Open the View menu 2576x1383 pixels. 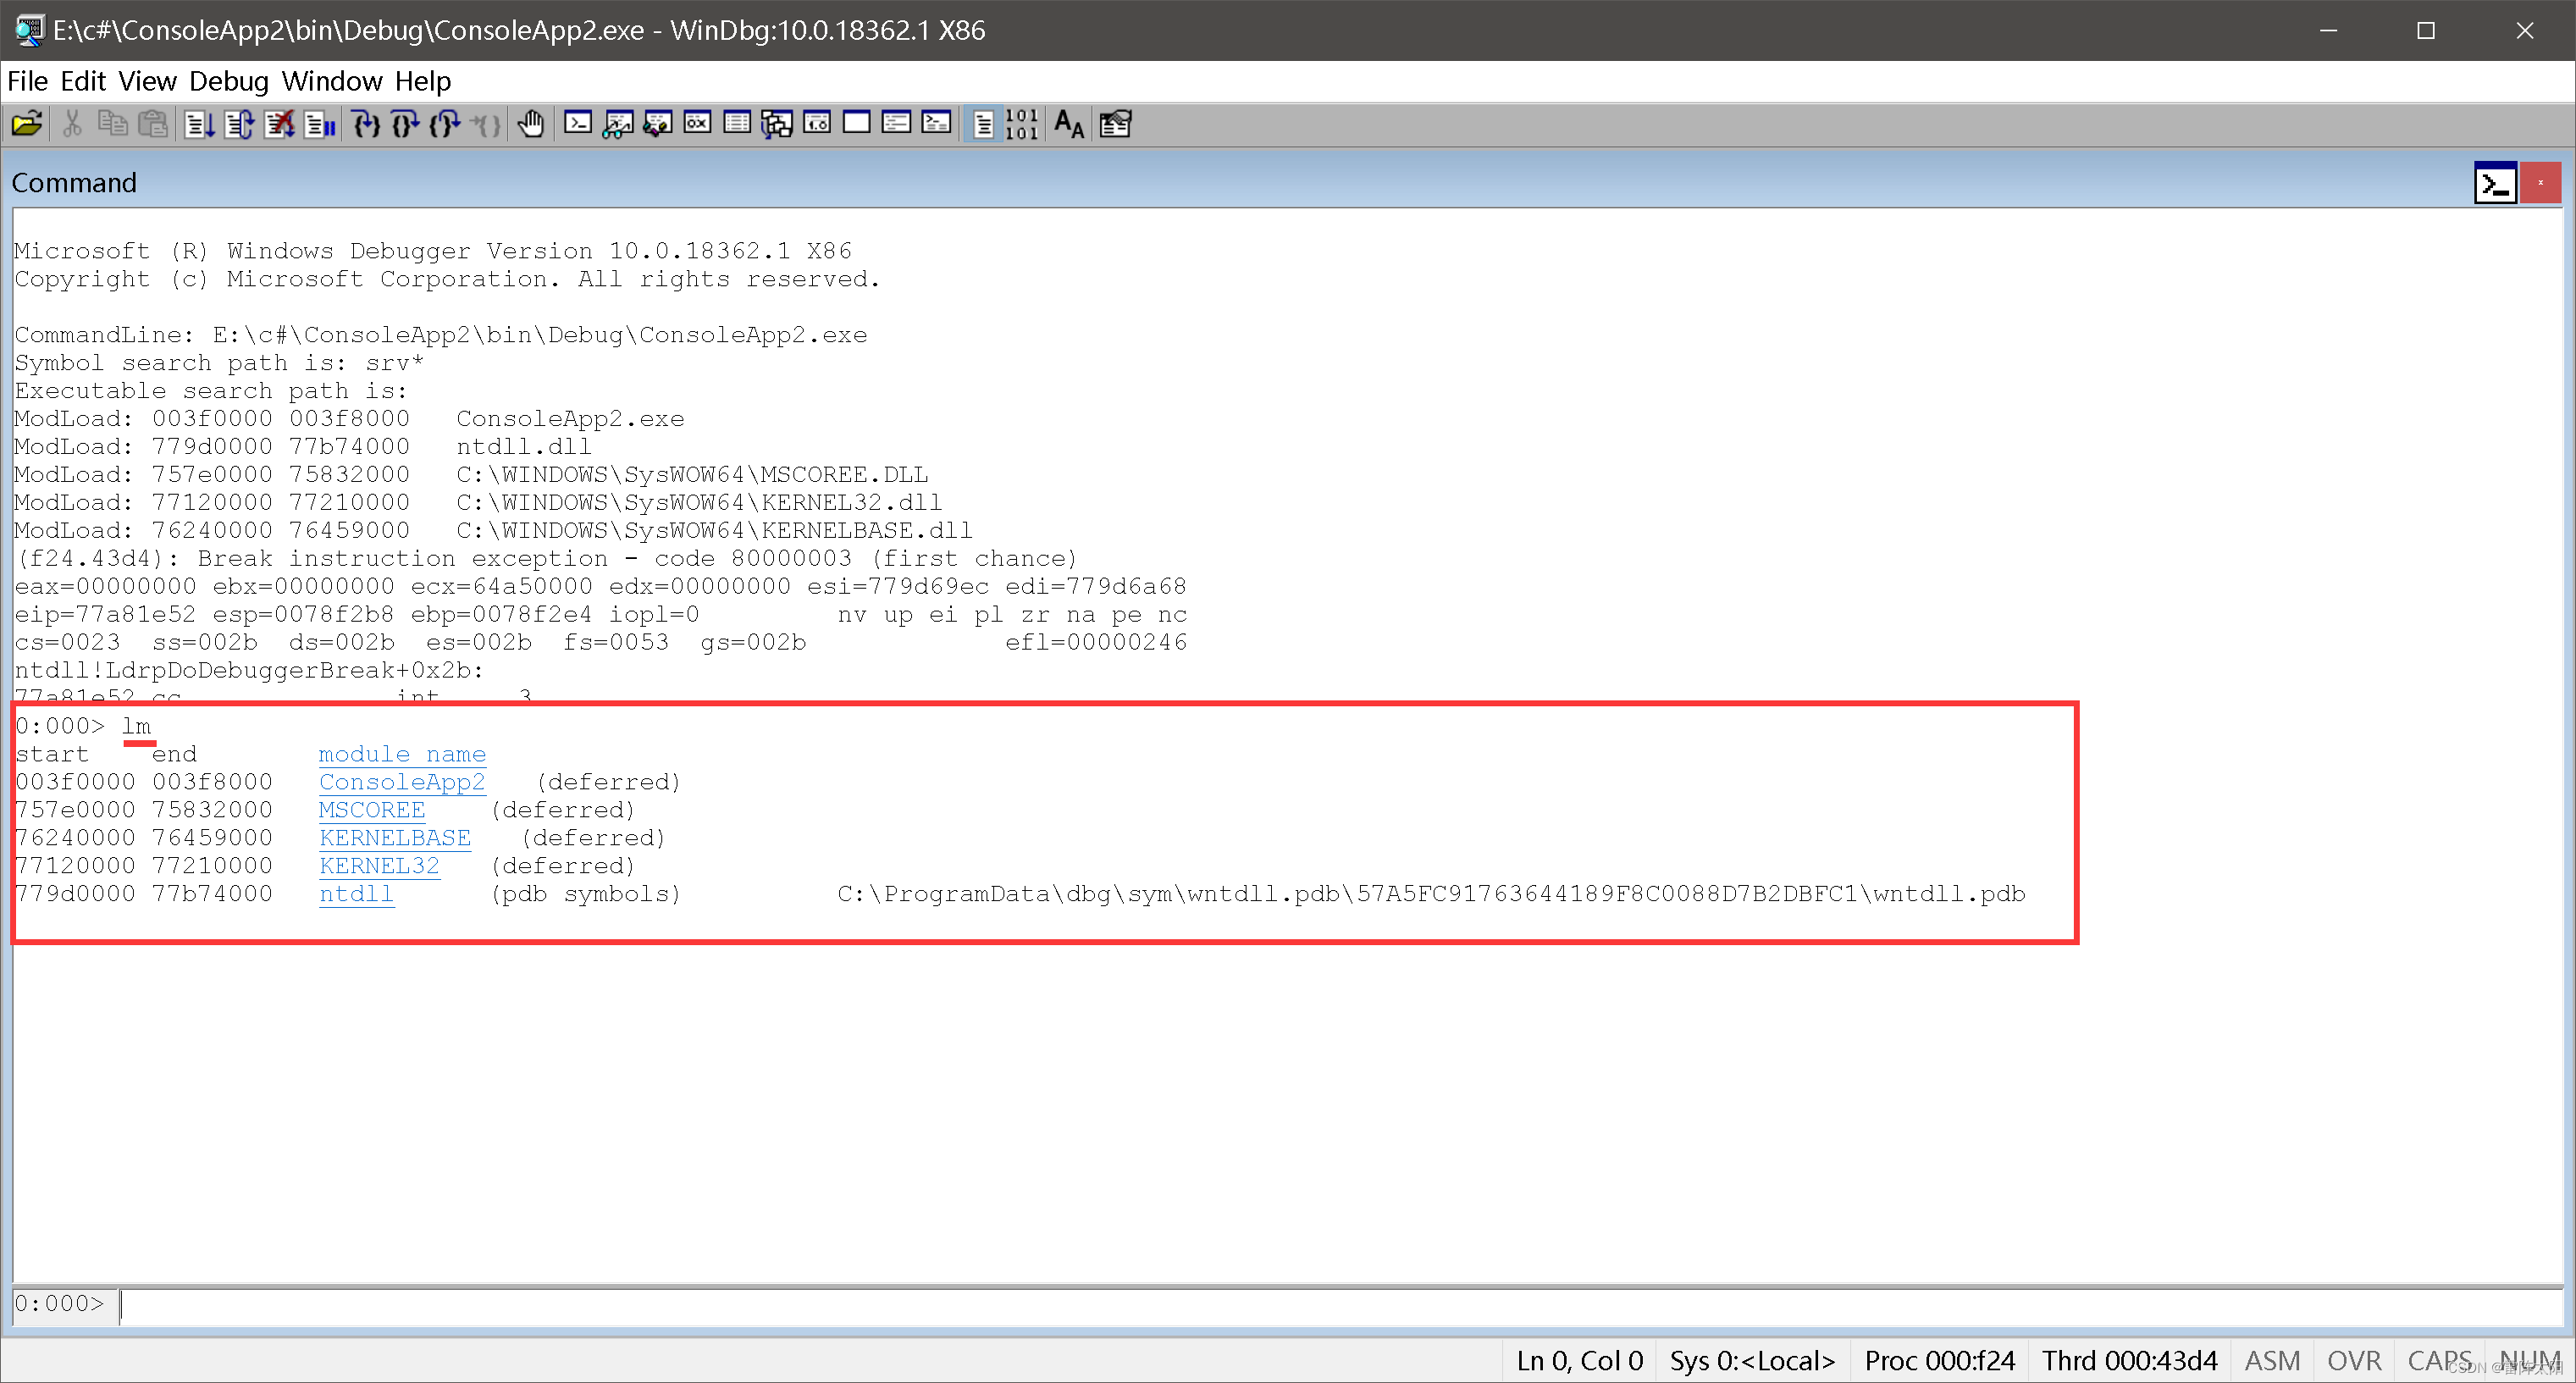[x=147, y=81]
